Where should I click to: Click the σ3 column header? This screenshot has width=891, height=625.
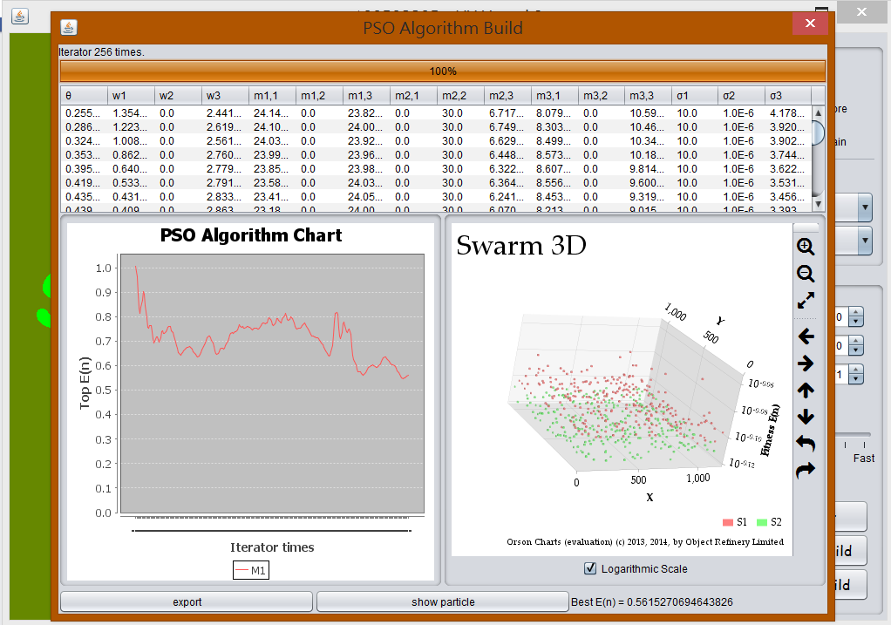787,95
